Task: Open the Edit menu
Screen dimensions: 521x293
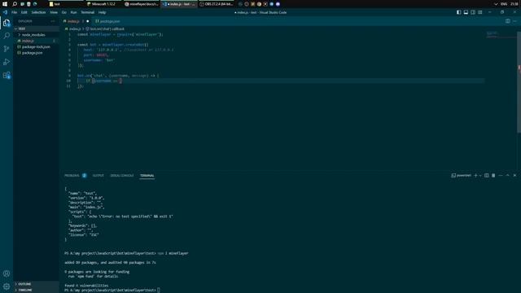Action: coord(24,12)
